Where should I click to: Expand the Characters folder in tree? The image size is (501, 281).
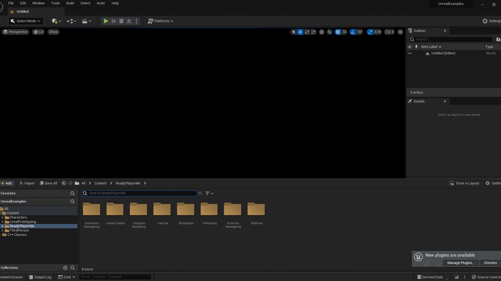(3, 218)
